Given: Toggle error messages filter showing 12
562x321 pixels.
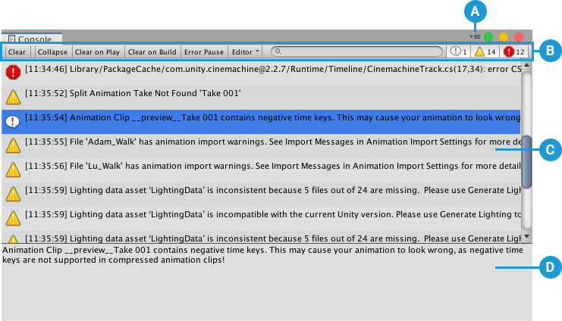Looking at the screenshot, I should [514, 52].
